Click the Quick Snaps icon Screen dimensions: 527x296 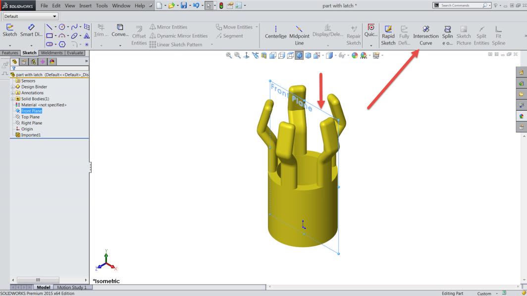click(x=371, y=27)
